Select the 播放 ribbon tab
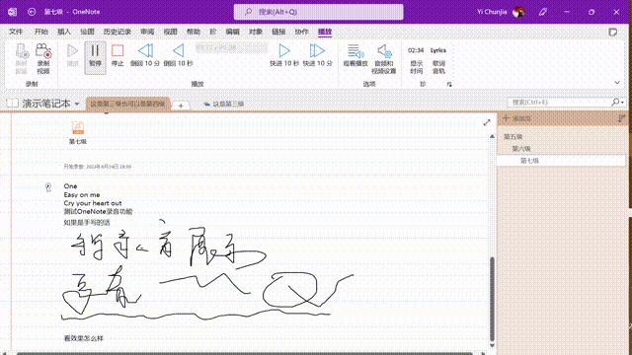Viewport: 632px width, 355px height. [x=325, y=32]
